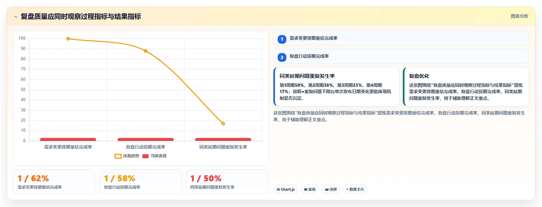Click the numbered badge 2 icon
Image resolution: width=542 pixels, height=207 pixels.
click(282, 57)
